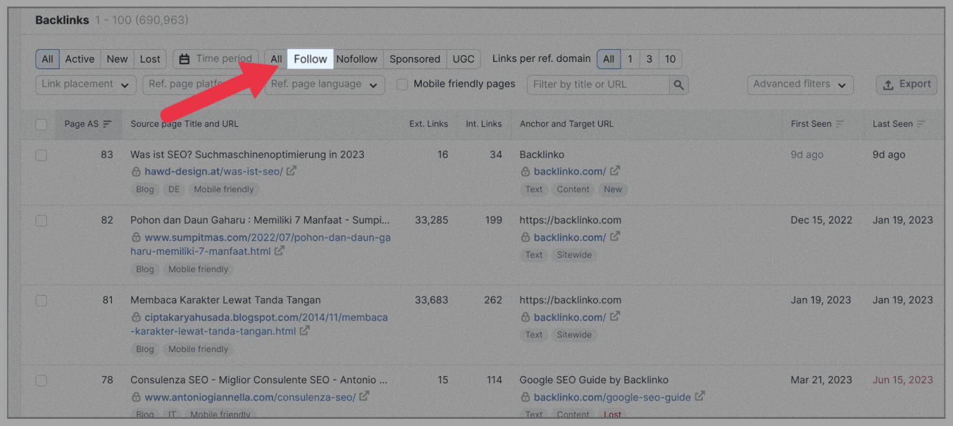
Task: Open external link icon for hawd-design.at URL
Action: tap(291, 171)
